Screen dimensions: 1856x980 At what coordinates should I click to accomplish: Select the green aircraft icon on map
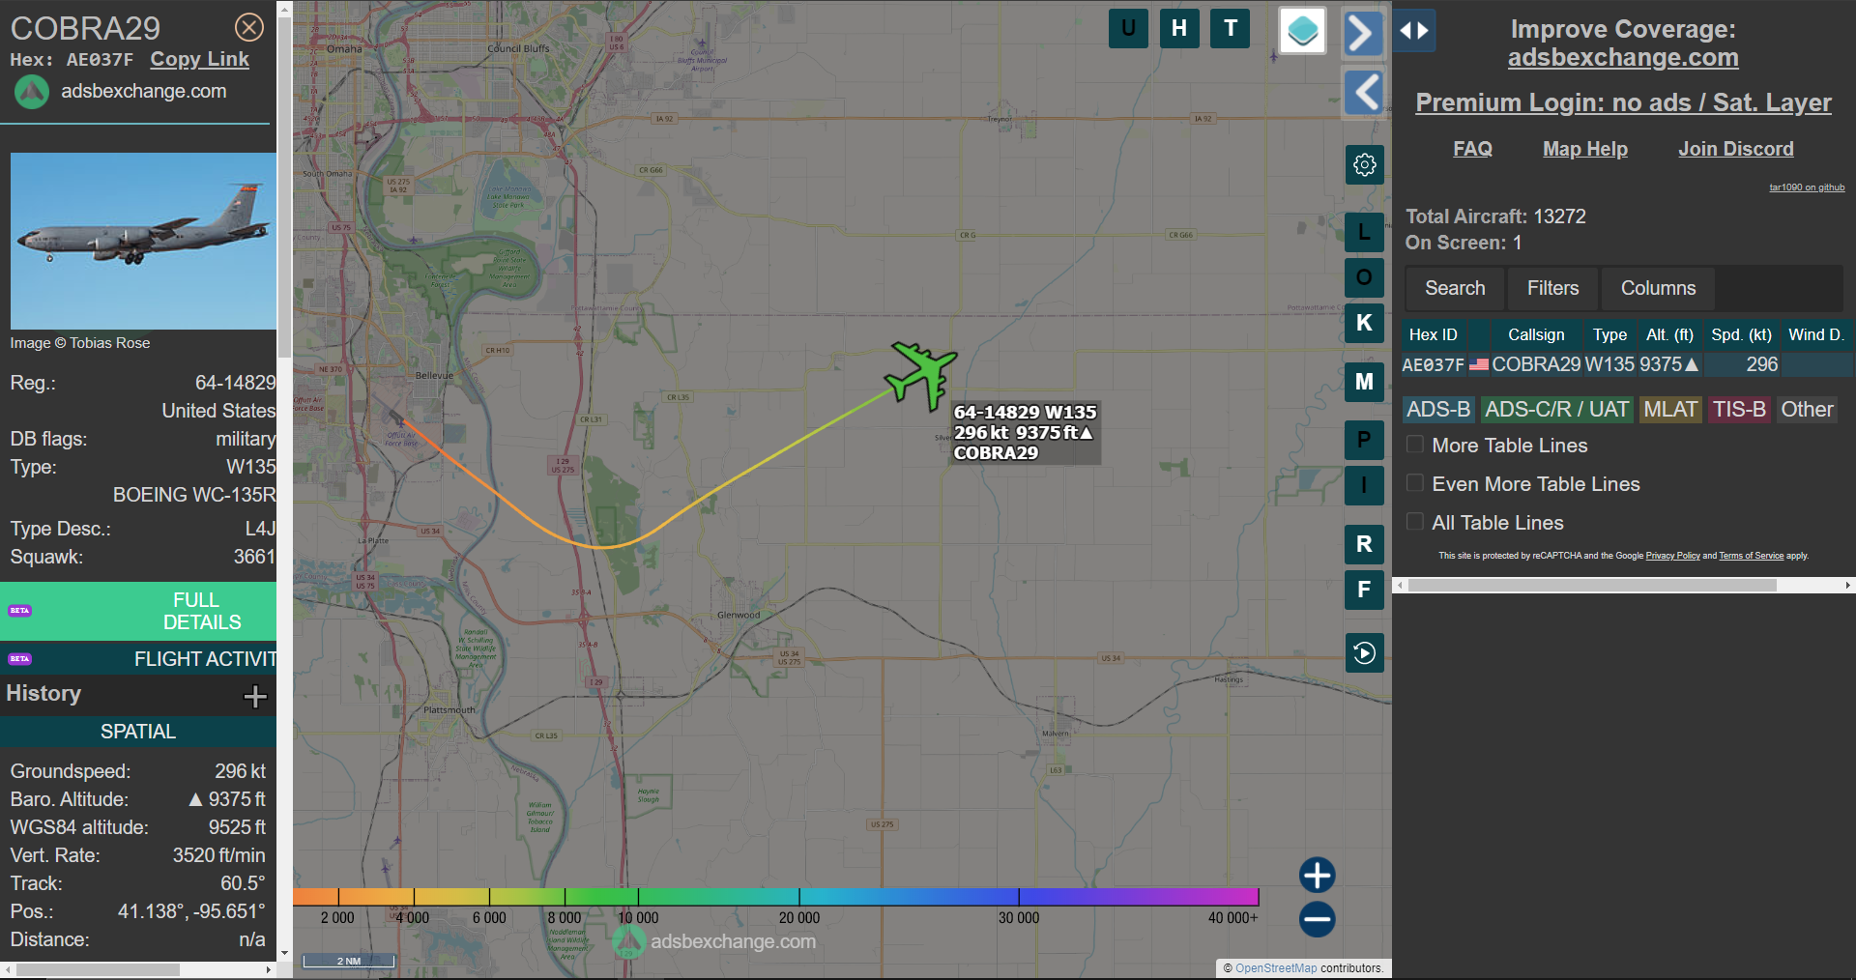pyautogui.click(x=920, y=374)
